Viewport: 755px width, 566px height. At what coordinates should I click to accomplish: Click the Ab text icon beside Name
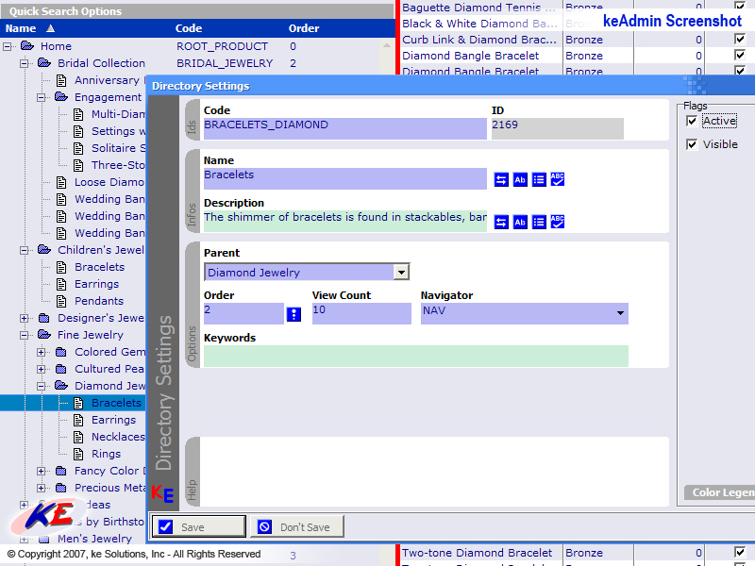pyautogui.click(x=520, y=179)
